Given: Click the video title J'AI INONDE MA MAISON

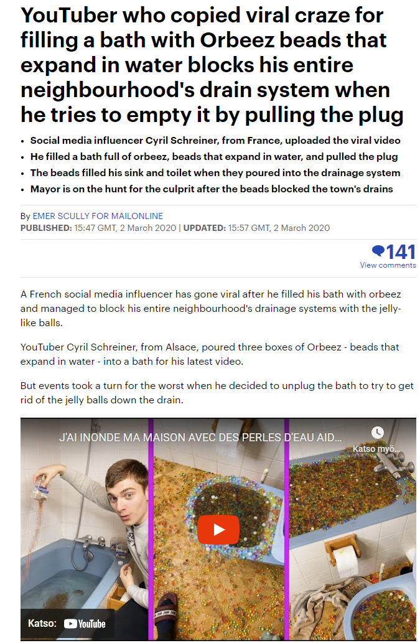Looking at the screenshot, I should [x=200, y=437].
